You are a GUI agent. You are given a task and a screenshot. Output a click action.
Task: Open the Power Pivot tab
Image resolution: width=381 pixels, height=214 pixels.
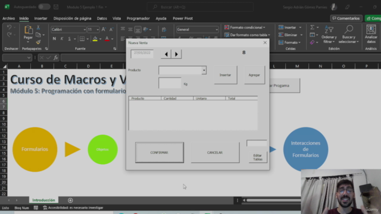point(183,18)
